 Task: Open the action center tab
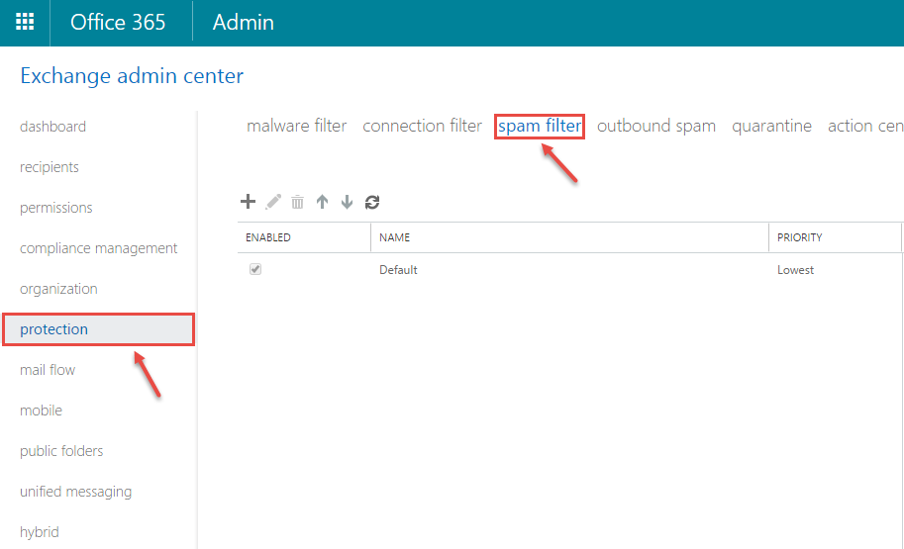865,126
